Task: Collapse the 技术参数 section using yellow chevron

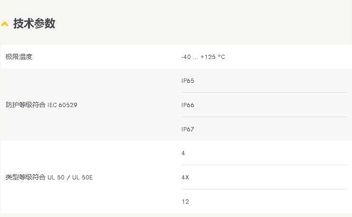Action: coord(5,24)
